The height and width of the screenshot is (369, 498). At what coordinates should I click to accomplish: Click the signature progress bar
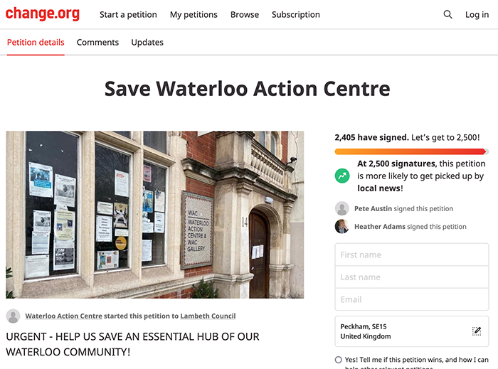point(412,151)
